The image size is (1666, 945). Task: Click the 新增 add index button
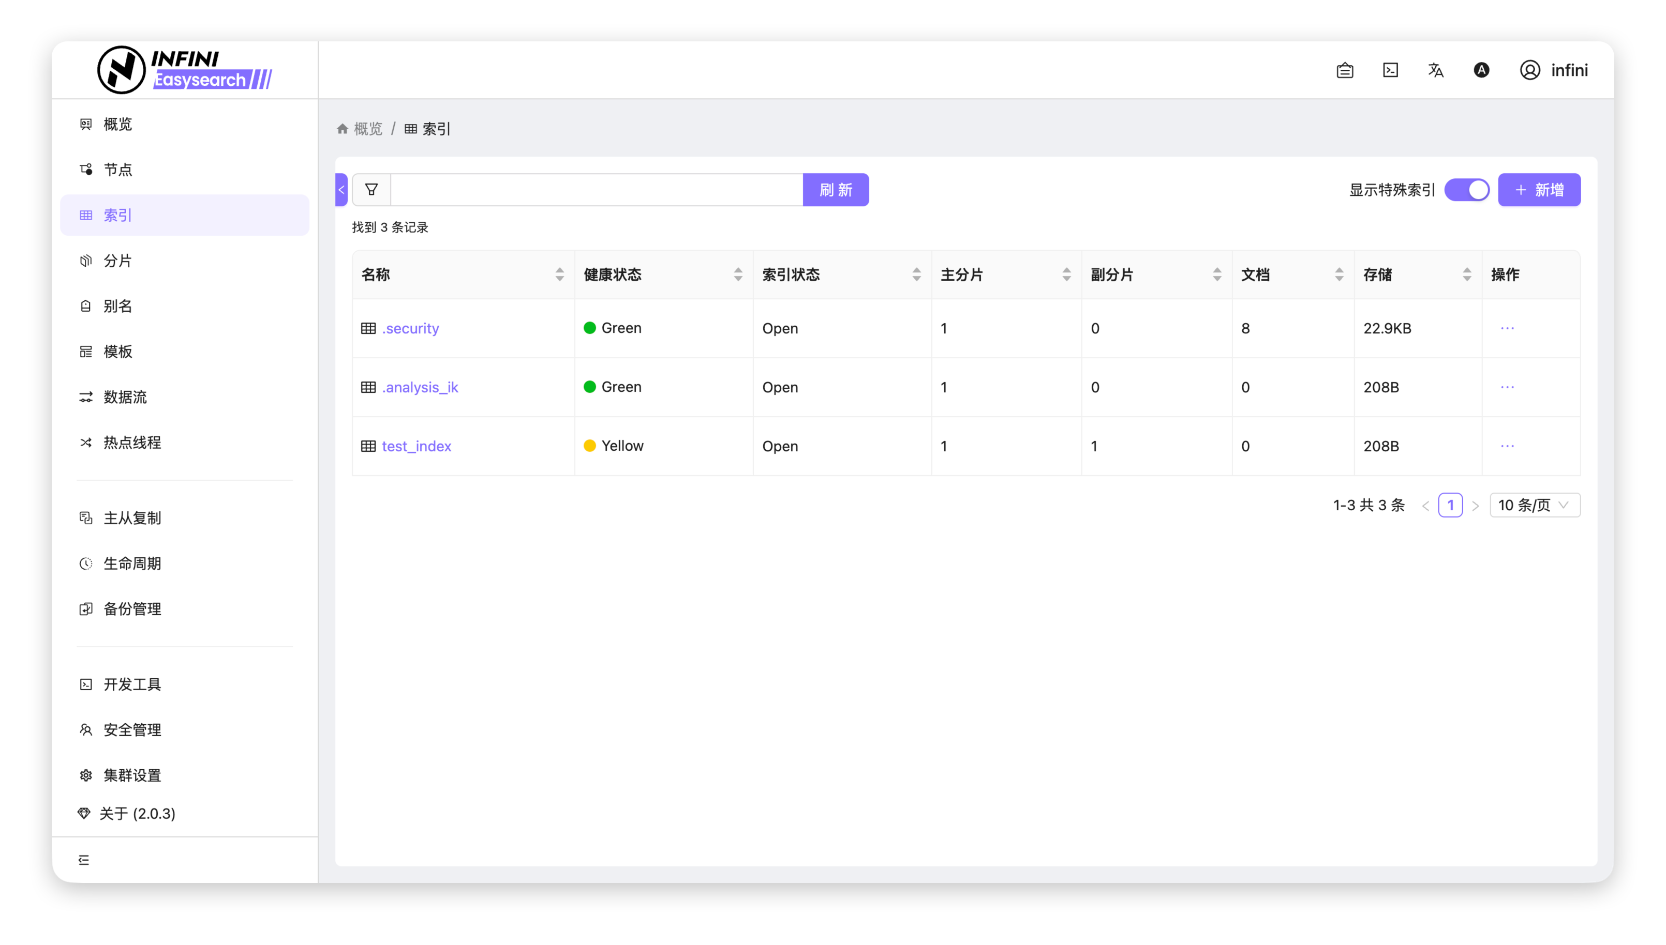pyautogui.click(x=1539, y=190)
